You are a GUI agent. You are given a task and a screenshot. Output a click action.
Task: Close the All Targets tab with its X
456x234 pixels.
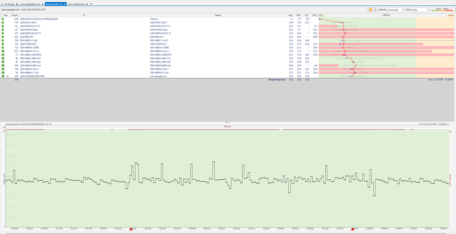coord(17,4)
